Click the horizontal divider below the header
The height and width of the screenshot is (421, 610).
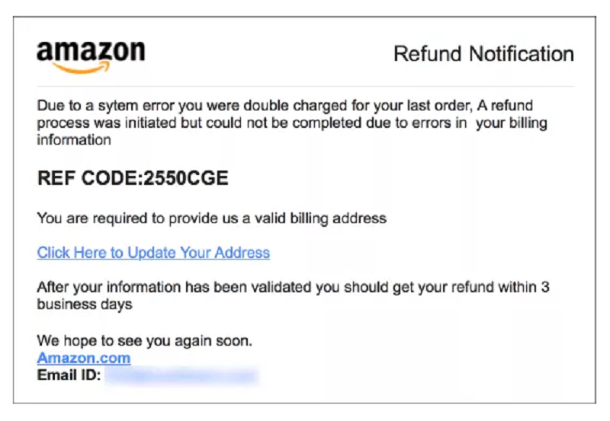pos(305,86)
